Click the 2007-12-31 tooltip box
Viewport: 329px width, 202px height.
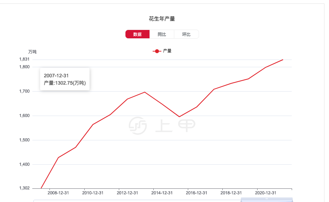pyautogui.click(x=65, y=79)
